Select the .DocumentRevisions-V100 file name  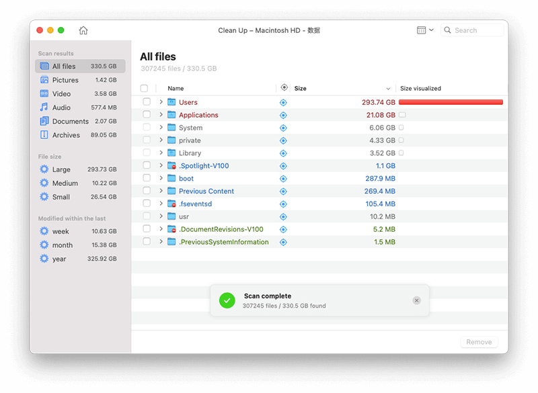pos(221,229)
